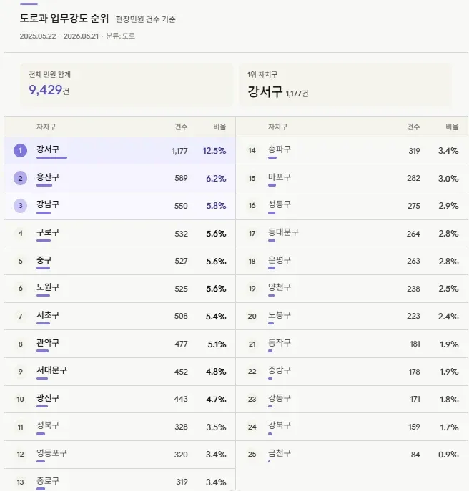469x491 pixels.
Task: Select the 양천구 district name
Action: coord(279,287)
